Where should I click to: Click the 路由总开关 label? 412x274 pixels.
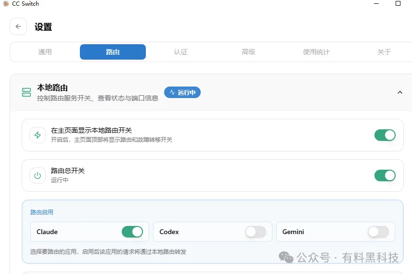click(x=68, y=171)
